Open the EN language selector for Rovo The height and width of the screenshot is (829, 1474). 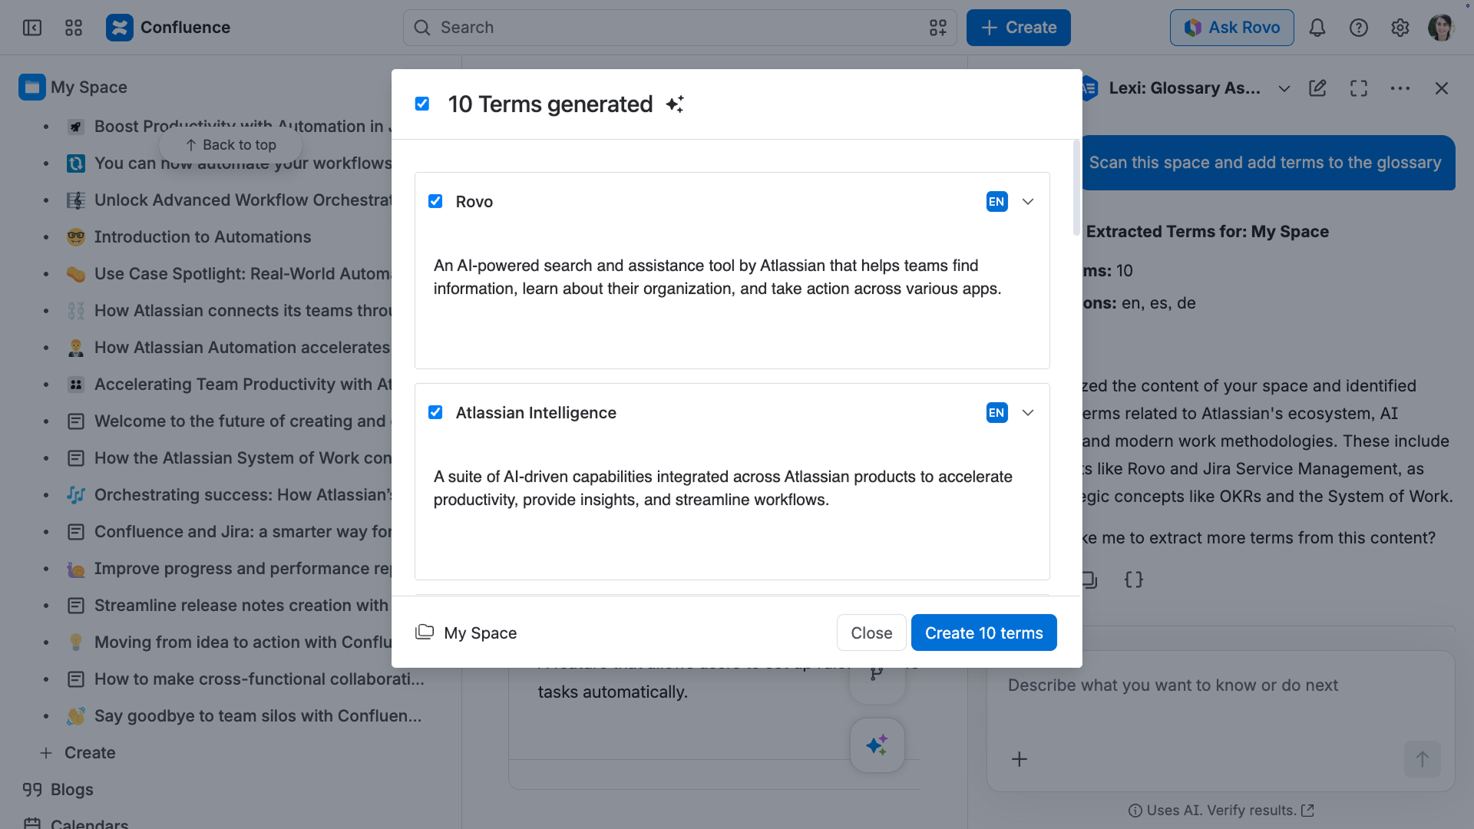tap(996, 202)
